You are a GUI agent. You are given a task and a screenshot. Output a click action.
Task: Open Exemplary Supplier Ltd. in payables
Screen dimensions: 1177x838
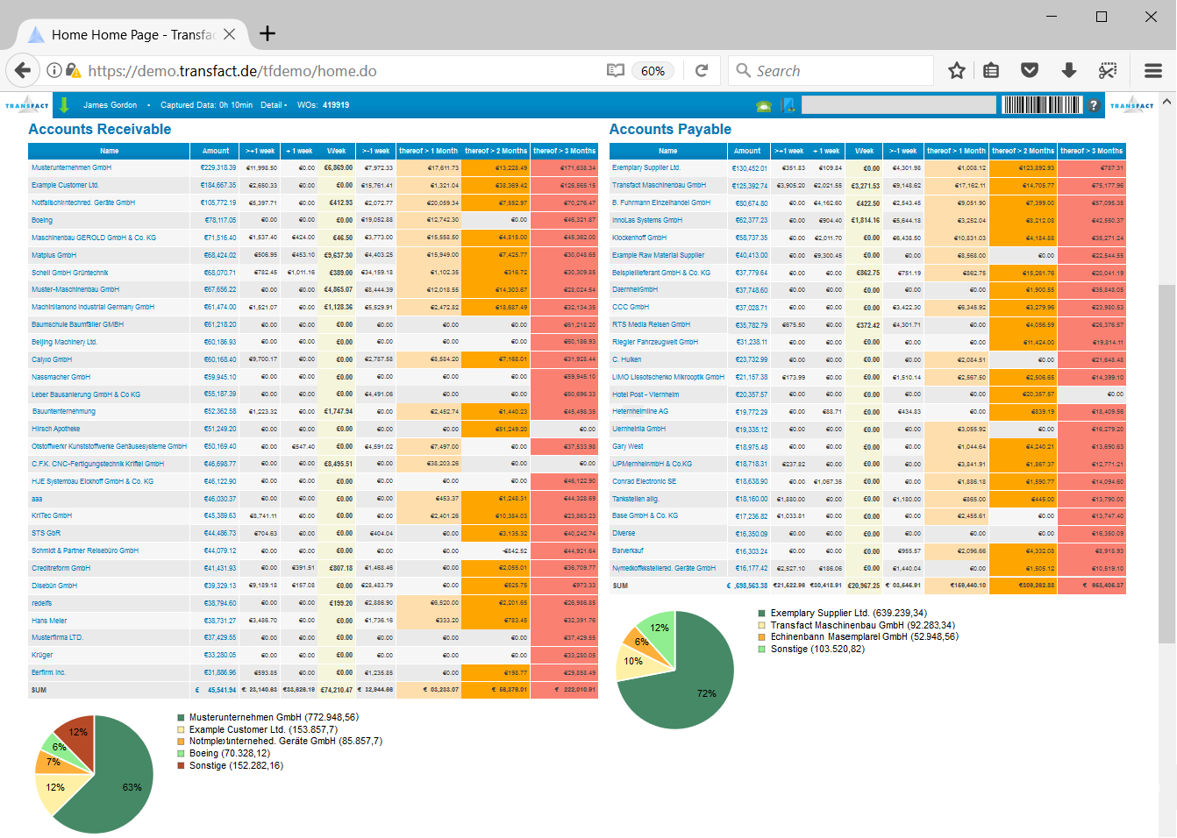point(646,167)
